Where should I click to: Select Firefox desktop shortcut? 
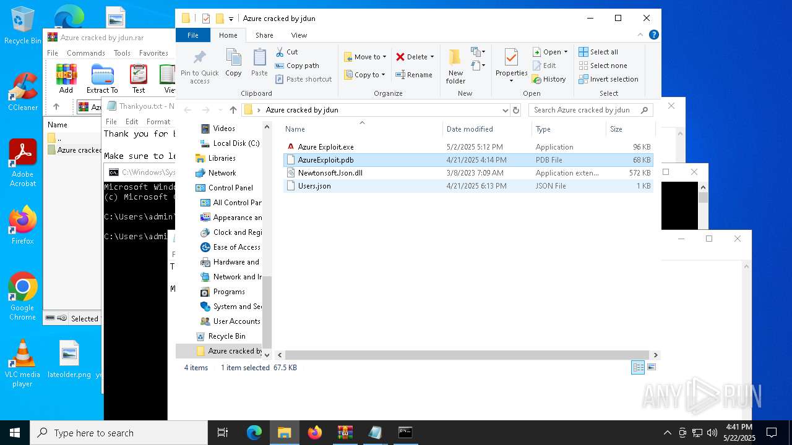pos(22,225)
